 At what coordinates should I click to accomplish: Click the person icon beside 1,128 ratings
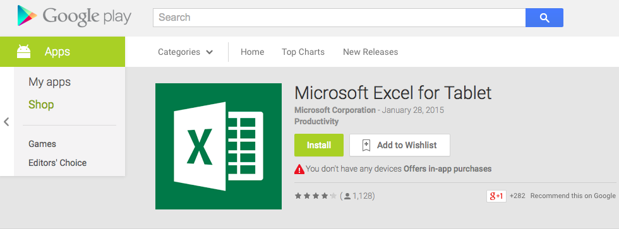[x=347, y=196]
